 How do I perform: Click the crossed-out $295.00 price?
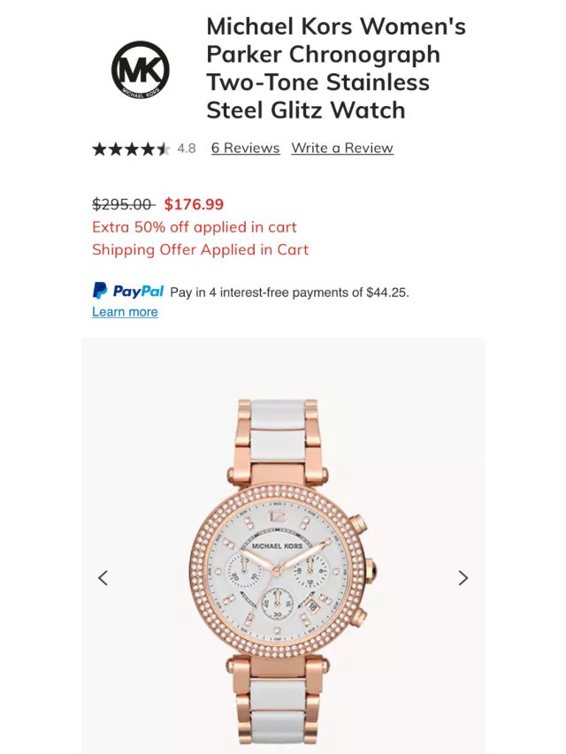tap(123, 204)
